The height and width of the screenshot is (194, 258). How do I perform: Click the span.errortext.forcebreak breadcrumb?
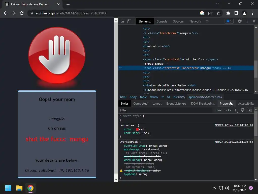point(205,97)
